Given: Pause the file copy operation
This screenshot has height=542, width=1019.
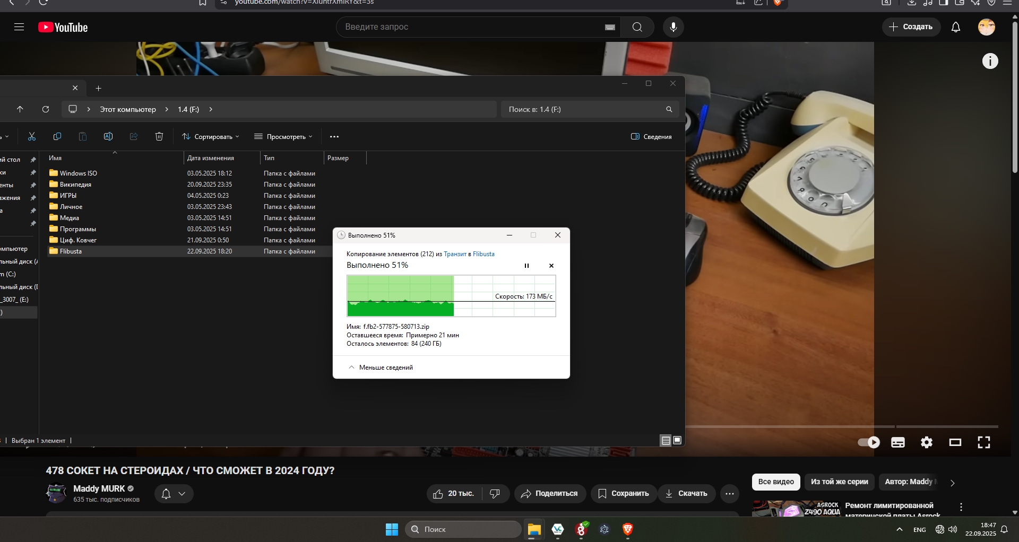Looking at the screenshot, I should (526, 266).
